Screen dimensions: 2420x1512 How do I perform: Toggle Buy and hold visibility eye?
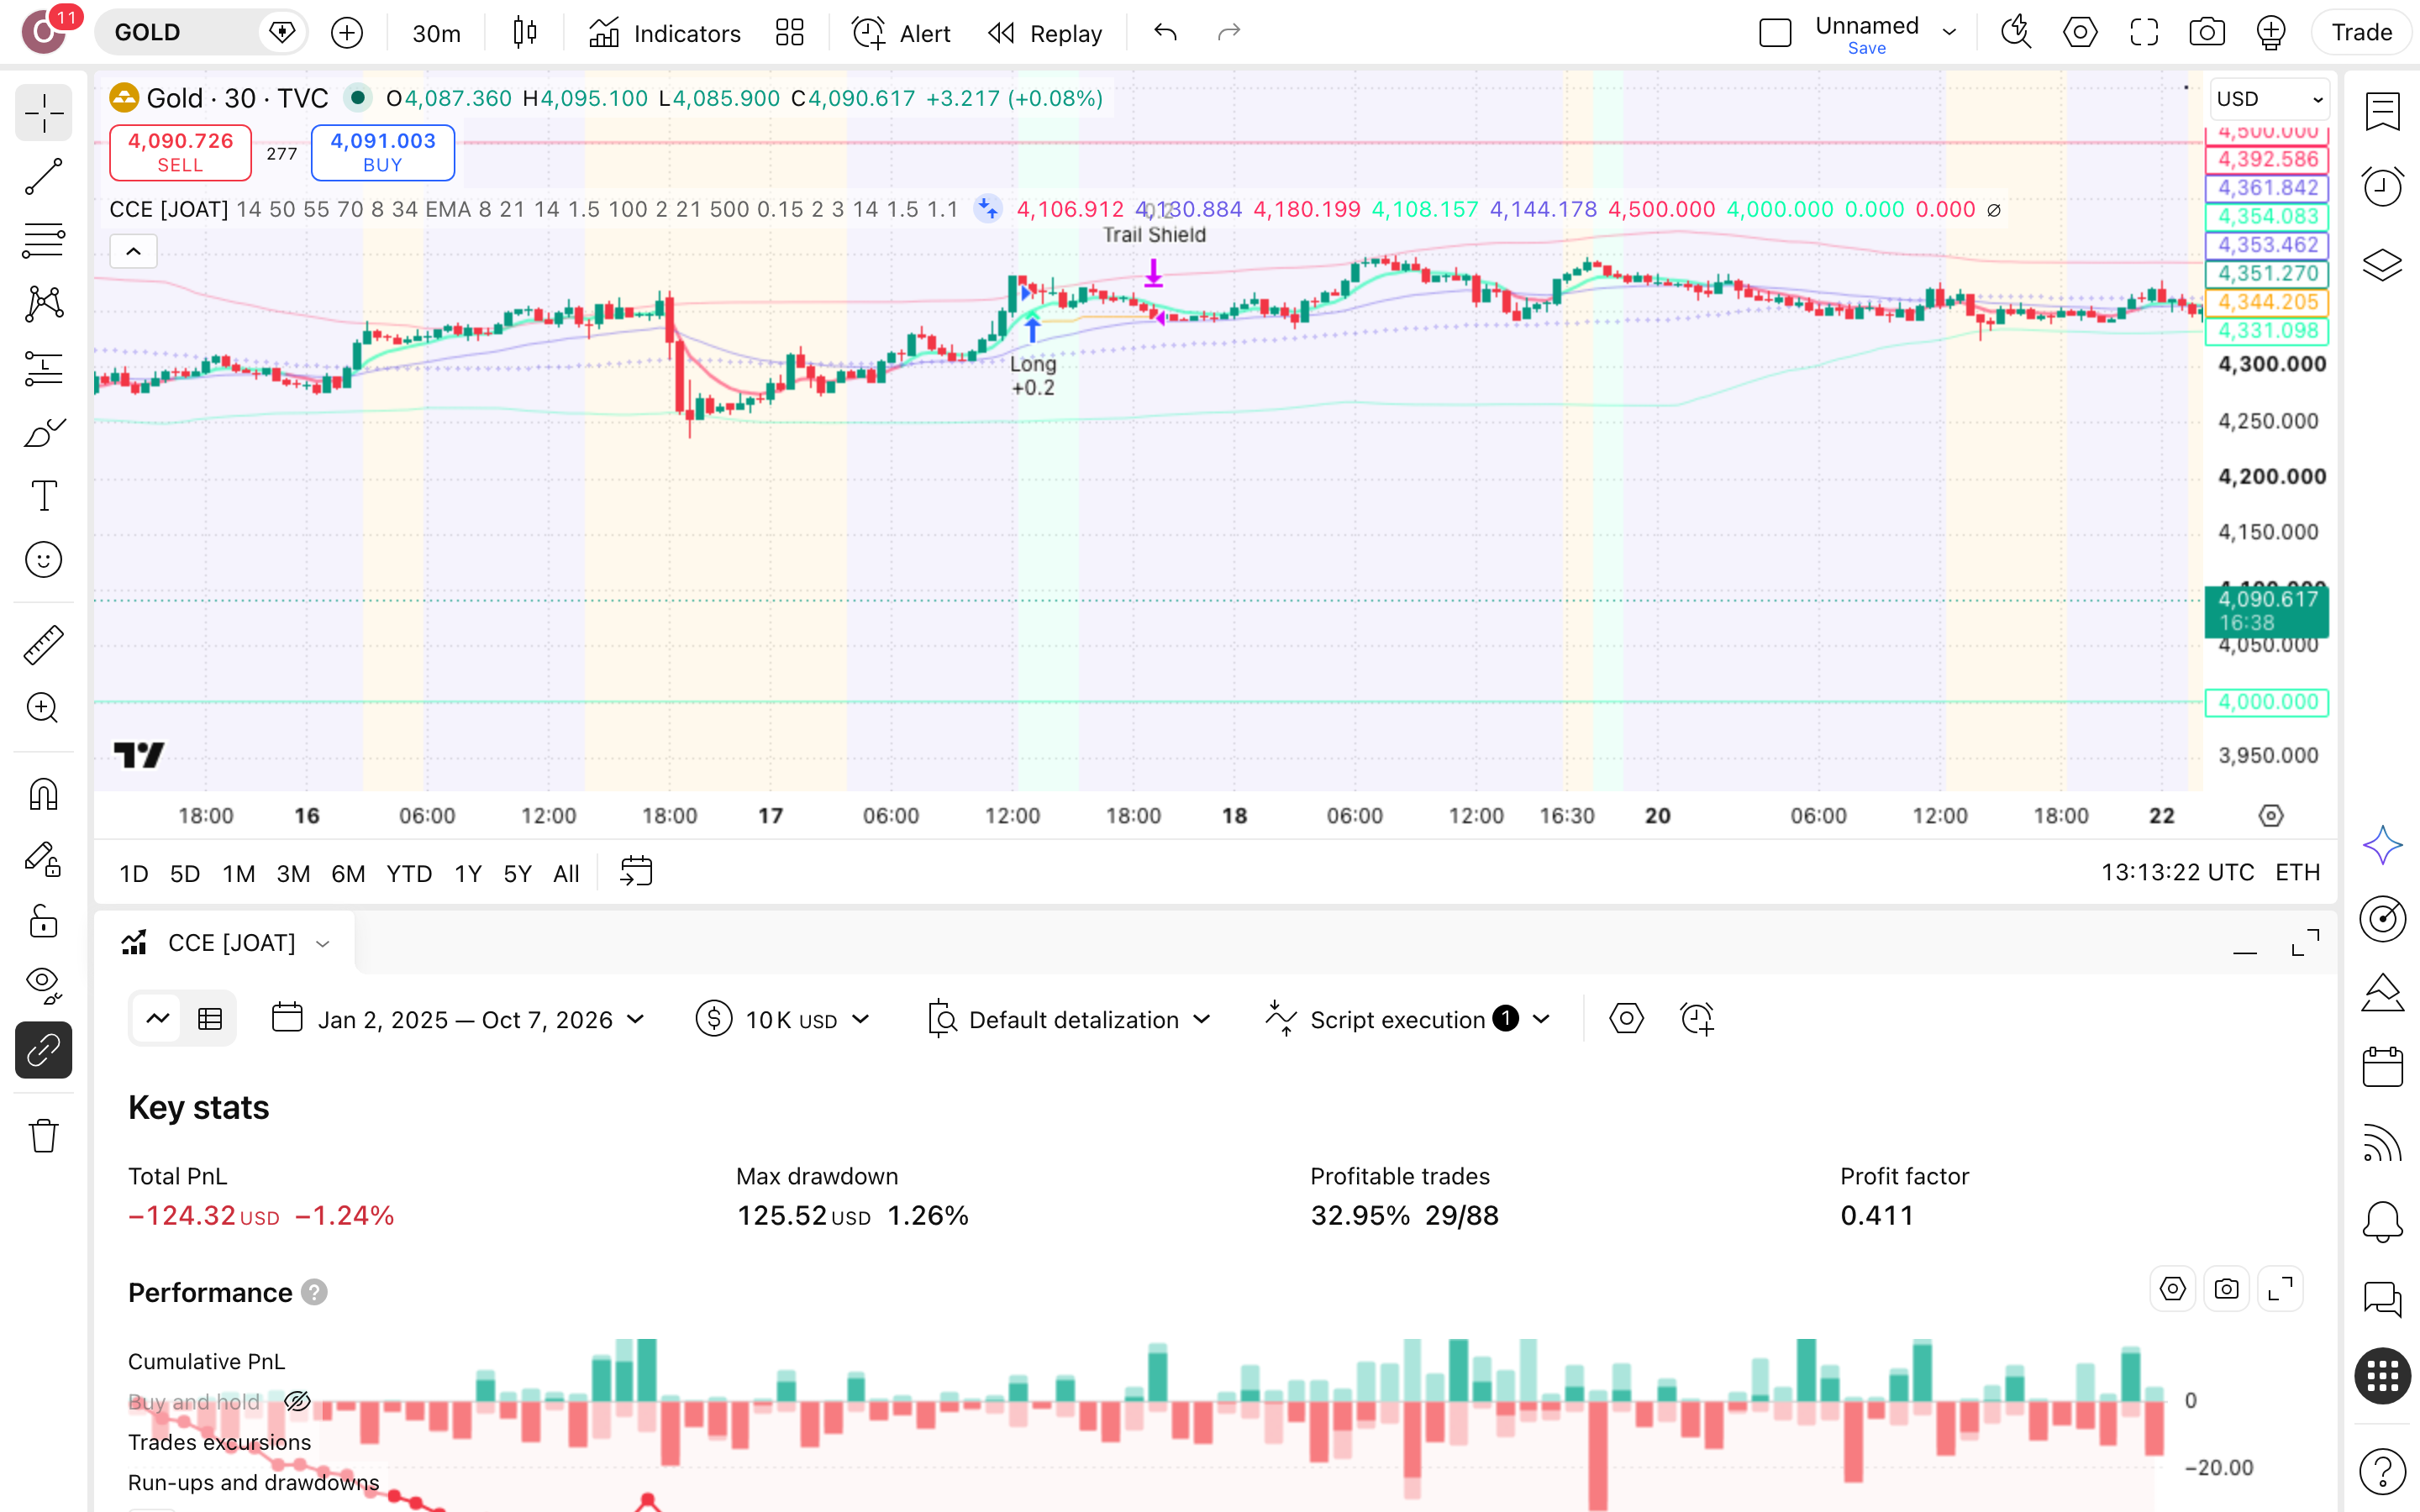click(297, 1401)
